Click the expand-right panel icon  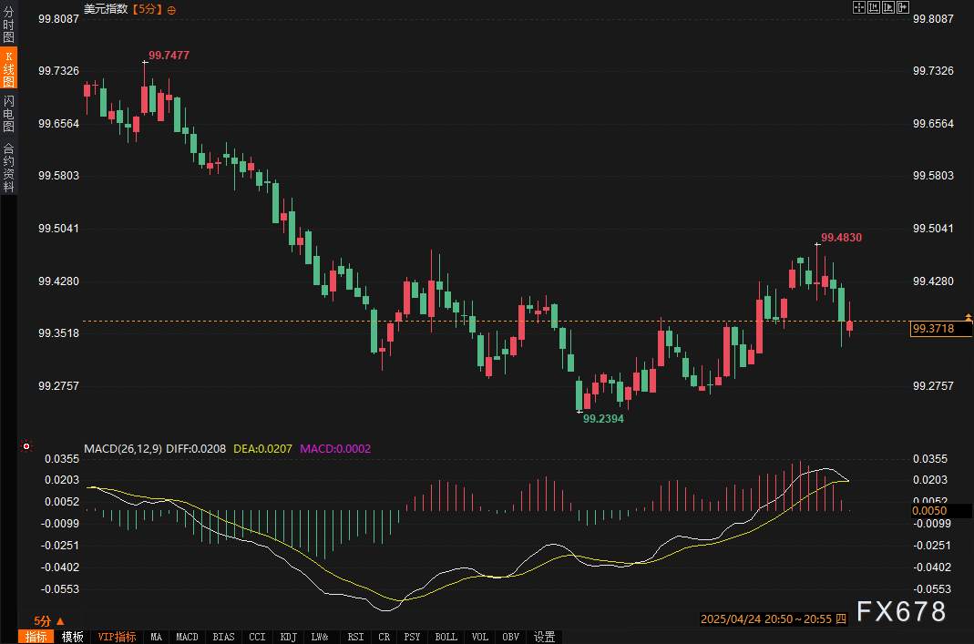point(903,8)
